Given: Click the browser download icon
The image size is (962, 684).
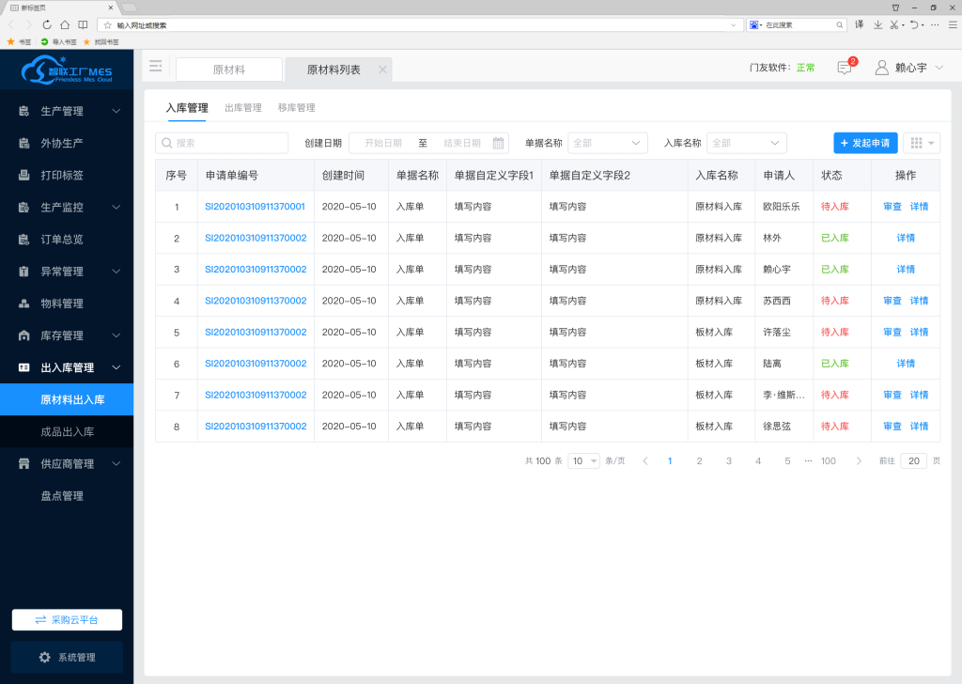Looking at the screenshot, I should click(x=878, y=24).
